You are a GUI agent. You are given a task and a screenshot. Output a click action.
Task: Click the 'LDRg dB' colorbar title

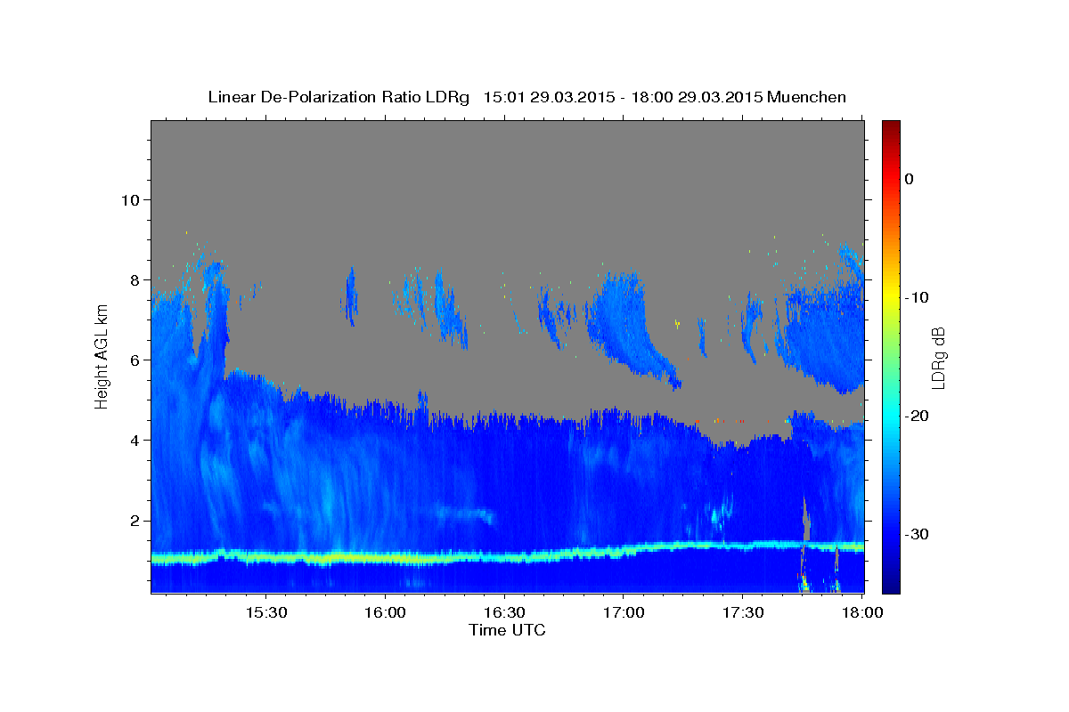coord(938,357)
